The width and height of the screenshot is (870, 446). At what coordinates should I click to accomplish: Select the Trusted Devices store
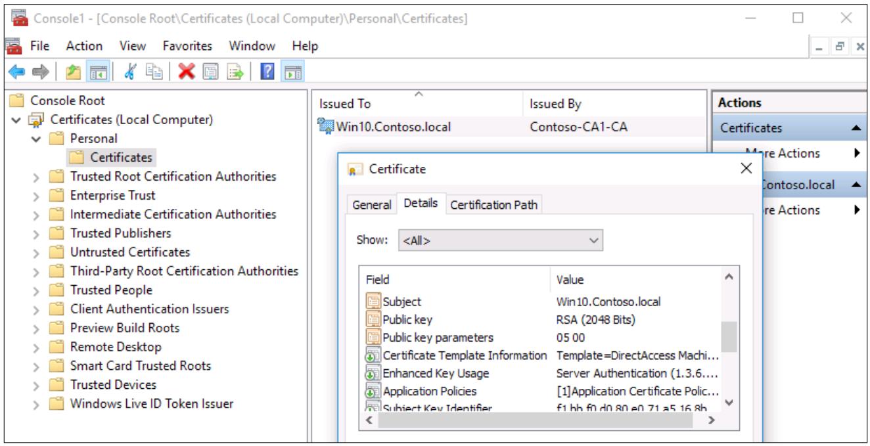tap(114, 385)
